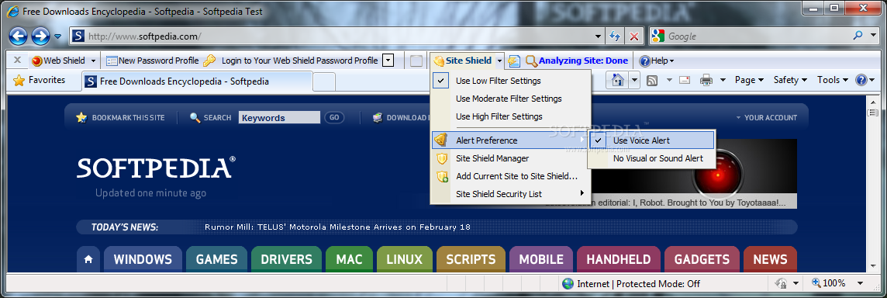
Task: Select Use High Filter Settings
Action: click(511, 116)
